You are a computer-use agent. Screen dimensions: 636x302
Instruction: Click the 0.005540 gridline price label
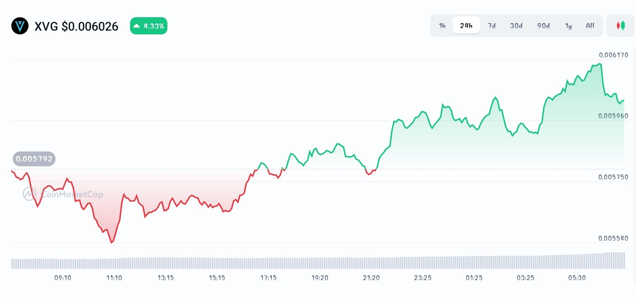tap(613, 238)
